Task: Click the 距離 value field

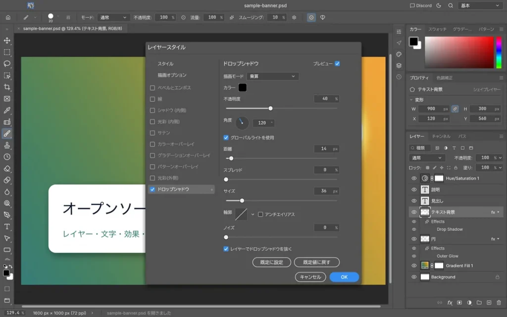Action: pyautogui.click(x=326, y=149)
